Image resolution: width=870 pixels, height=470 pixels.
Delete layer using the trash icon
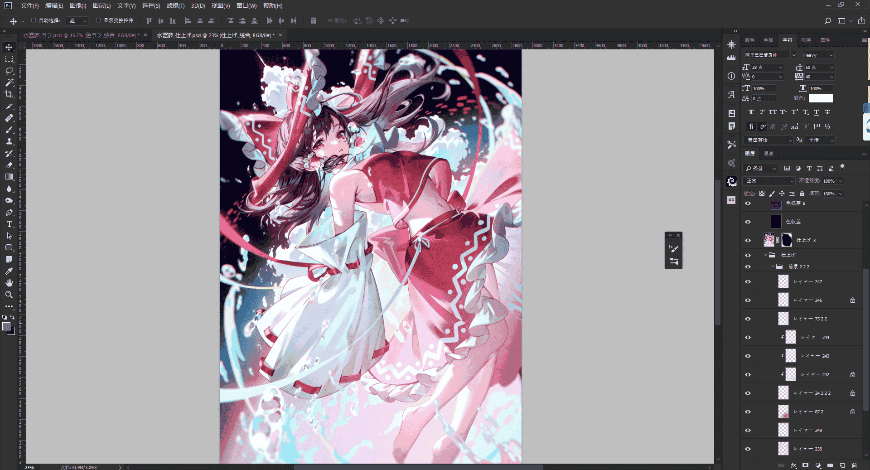coord(854,465)
